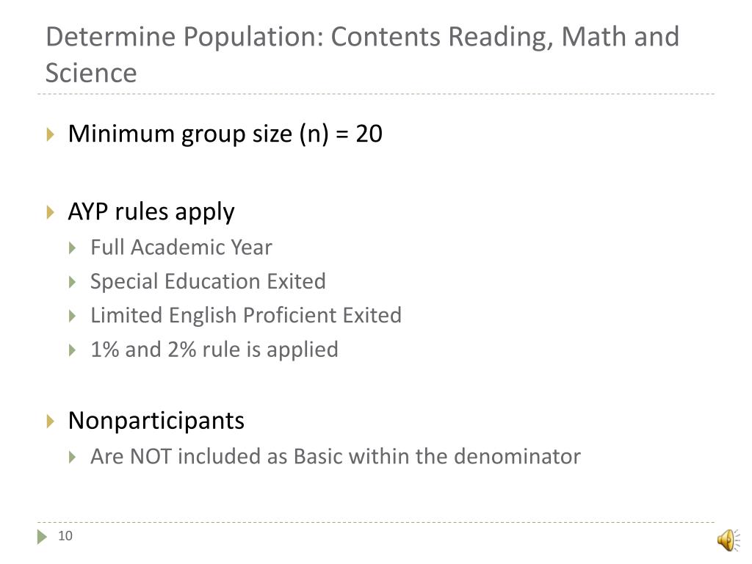The width and height of the screenshot is (752, 564).
Task: Click the AYP rules apply heading
Action: [151, 212]
